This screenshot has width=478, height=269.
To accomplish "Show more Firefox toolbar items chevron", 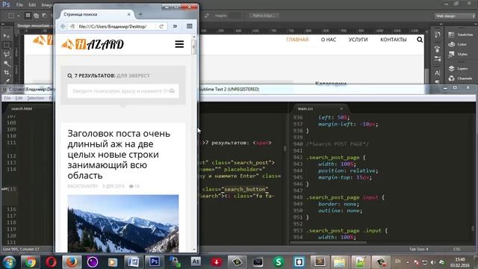I will pos(175,26).
